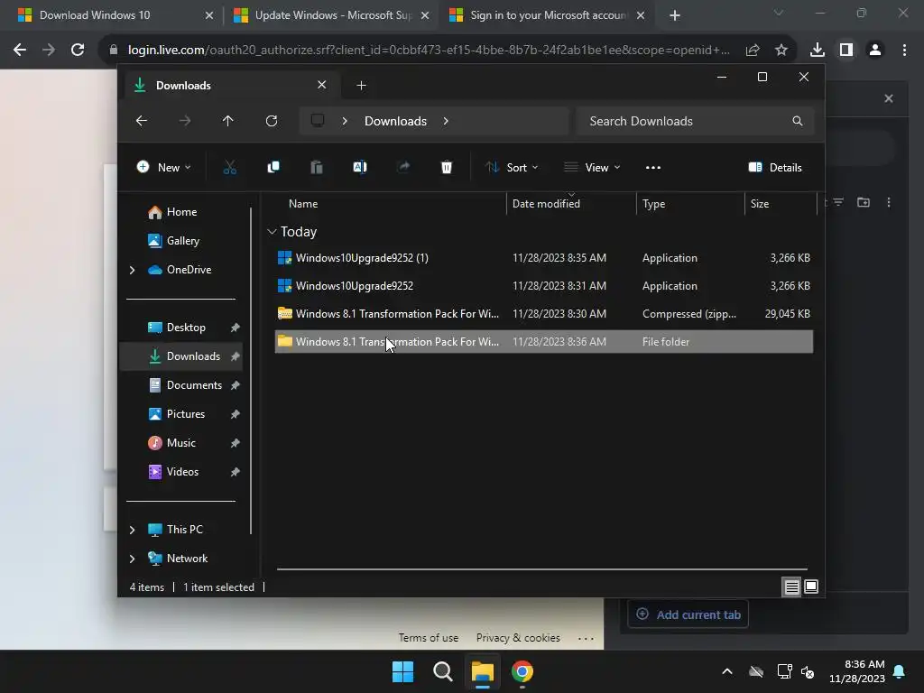The height and width of the screenshot is (693, 924).
Task: Reload the Chrome page
Action: [78, 51]
